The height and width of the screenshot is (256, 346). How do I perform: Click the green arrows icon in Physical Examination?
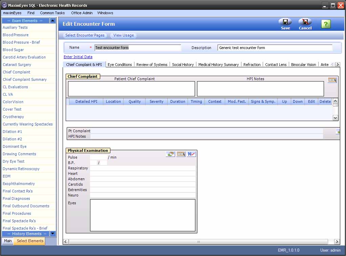click(x=170, y=154)
